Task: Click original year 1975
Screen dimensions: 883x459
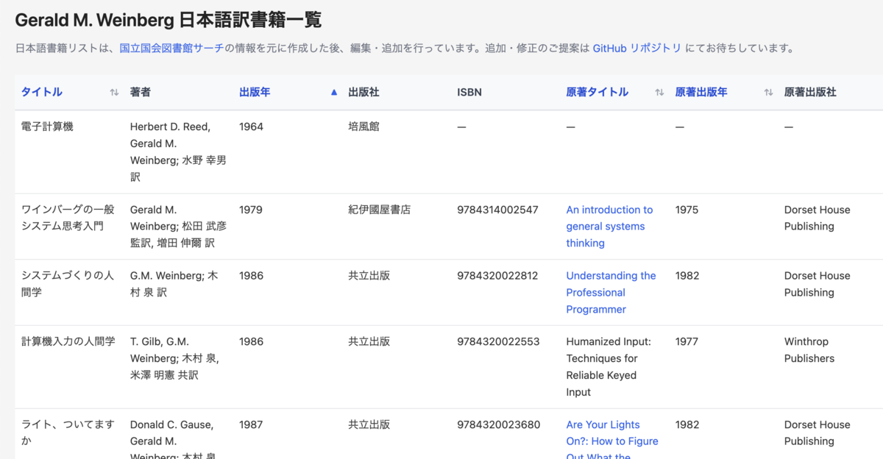Action: point(687,210)
